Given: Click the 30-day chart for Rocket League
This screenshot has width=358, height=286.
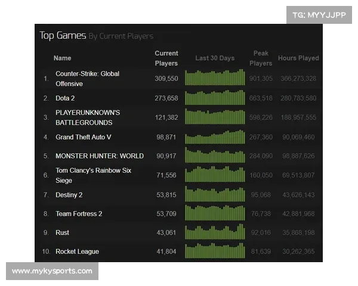Looking at the screenshot, I should tap(215, 251).
